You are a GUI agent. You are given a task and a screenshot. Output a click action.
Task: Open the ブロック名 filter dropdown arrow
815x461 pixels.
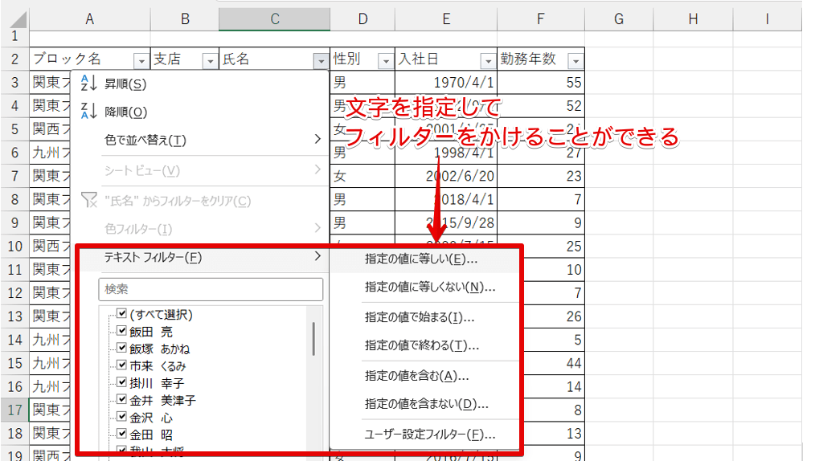click(141, 60)
